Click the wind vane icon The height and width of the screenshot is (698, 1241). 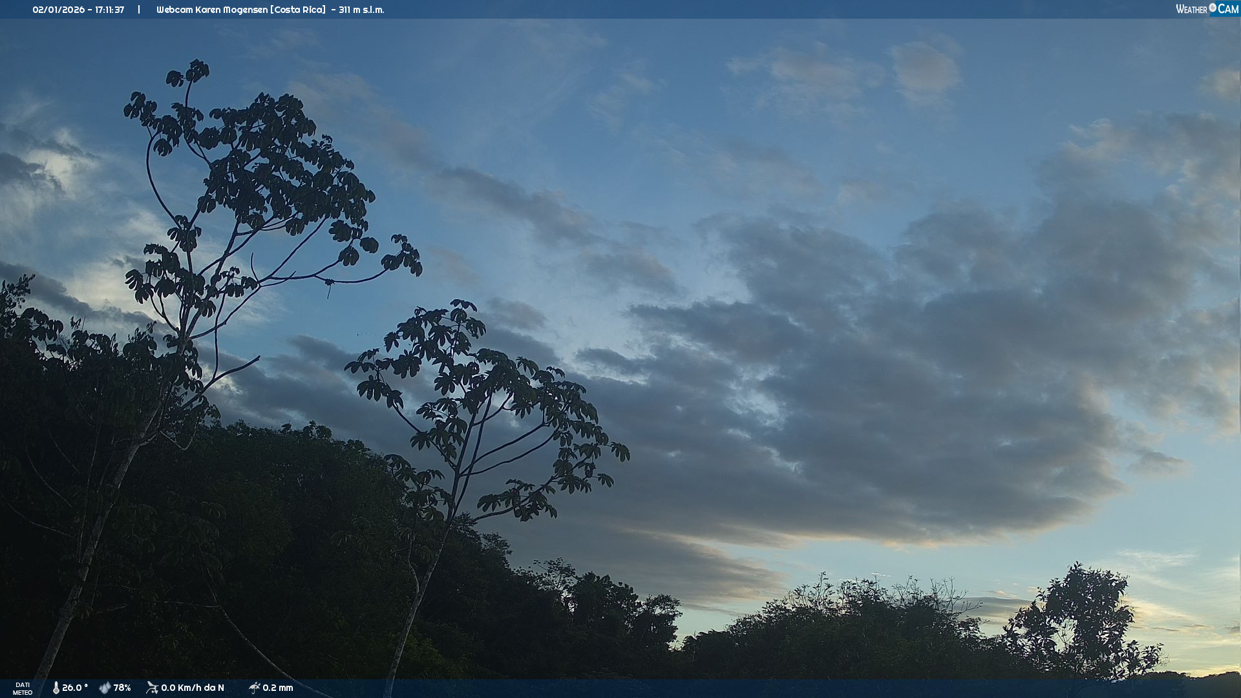(152, 688)
